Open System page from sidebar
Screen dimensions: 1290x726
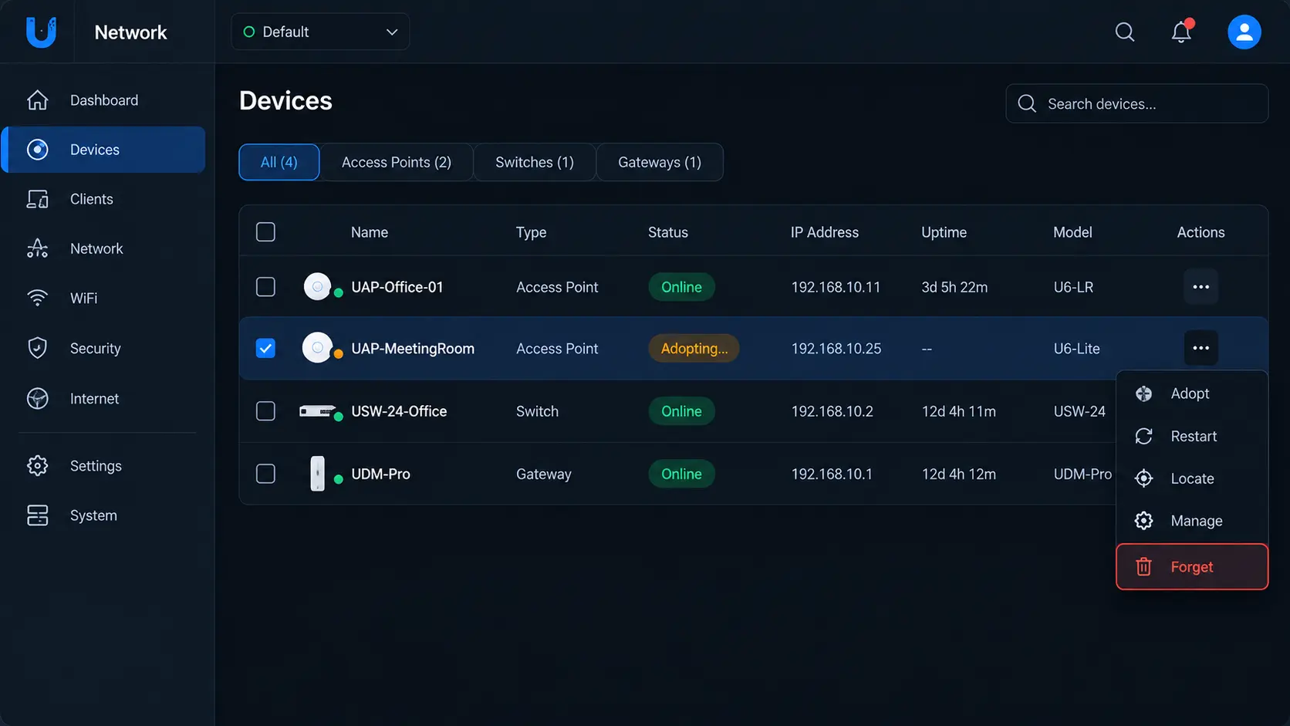104,515
